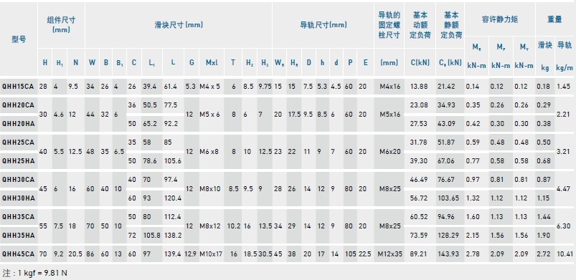Select the QHH35HA model cell
The image size is (576, 280).
click(18, 235)
